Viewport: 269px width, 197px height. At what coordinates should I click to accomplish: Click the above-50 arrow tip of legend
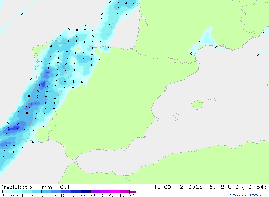135,192
